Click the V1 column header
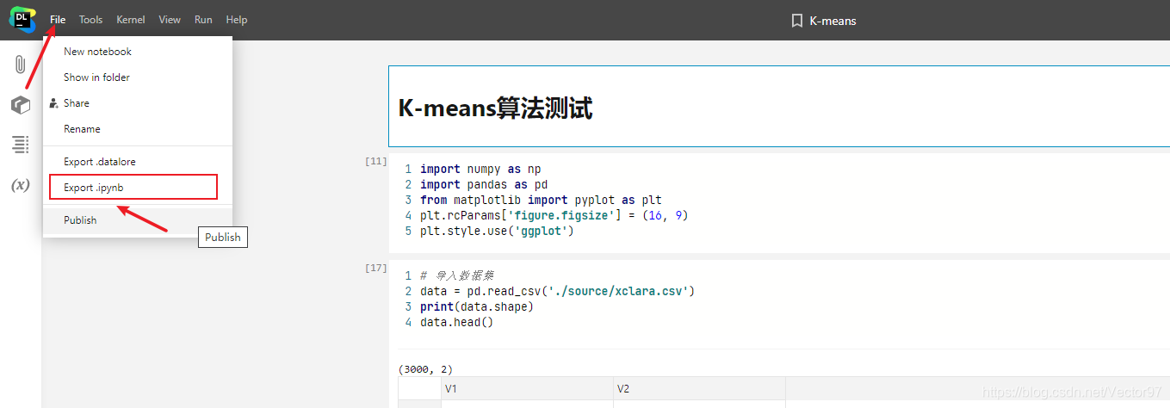 coord(527,389)
